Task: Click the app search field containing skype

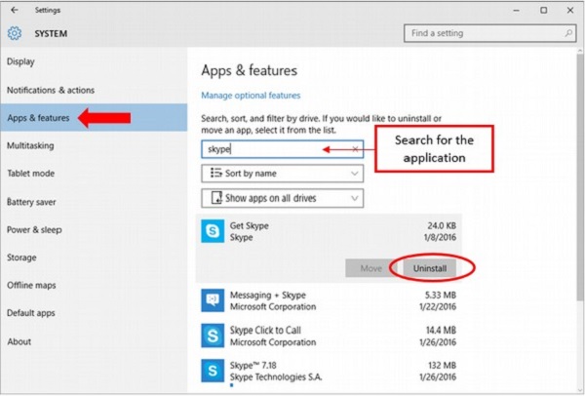Action: coord(273,149)
